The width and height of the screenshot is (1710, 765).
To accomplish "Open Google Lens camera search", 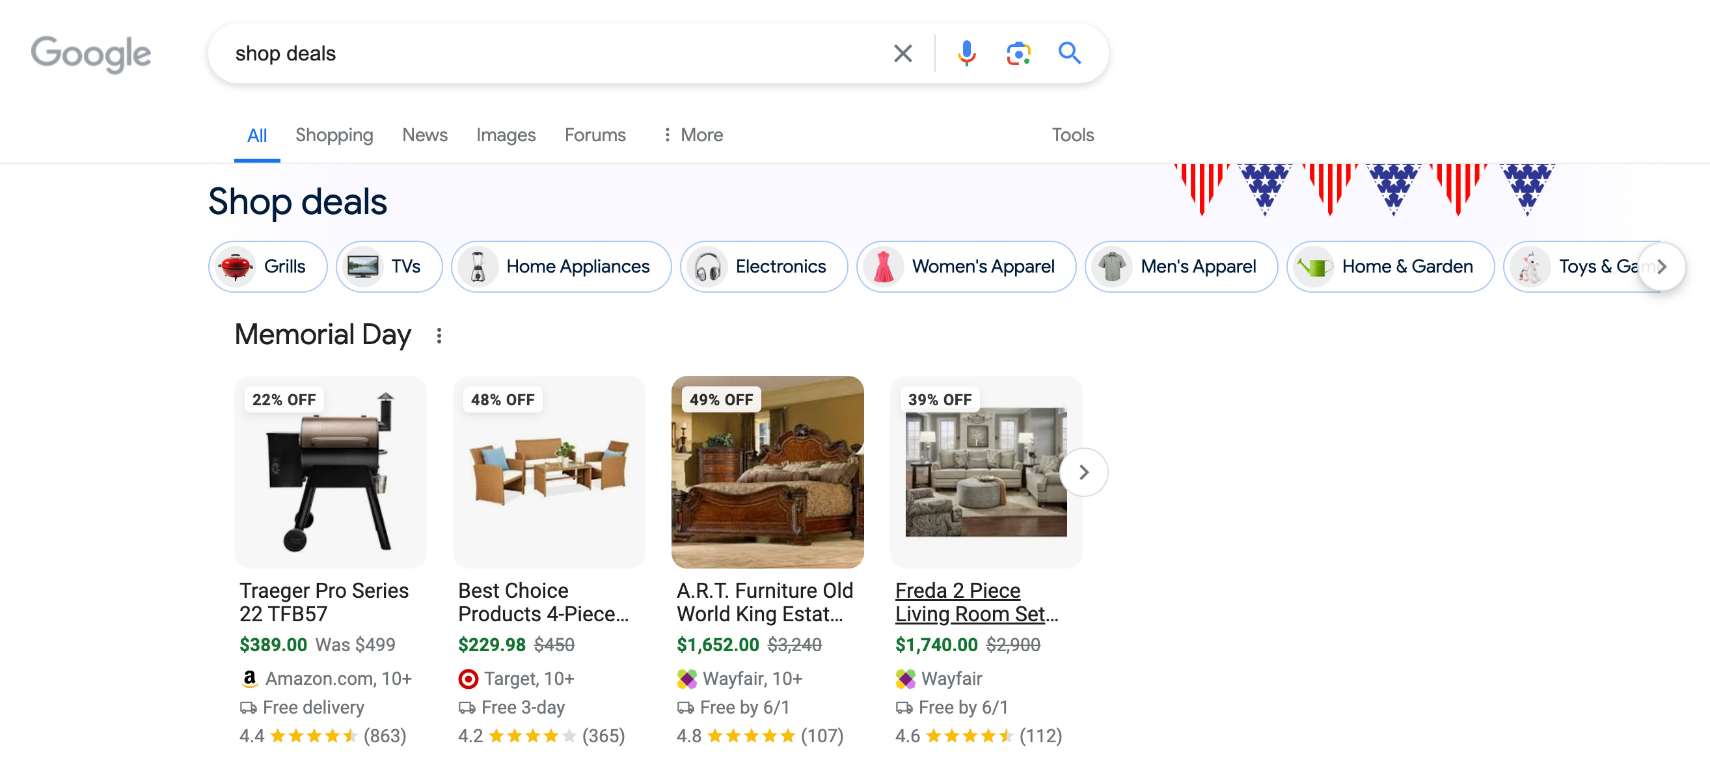I will click(1017, 53).
